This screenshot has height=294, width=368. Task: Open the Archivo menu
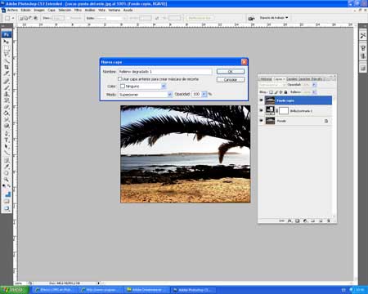pyautogui.click(x=12, y=10)
